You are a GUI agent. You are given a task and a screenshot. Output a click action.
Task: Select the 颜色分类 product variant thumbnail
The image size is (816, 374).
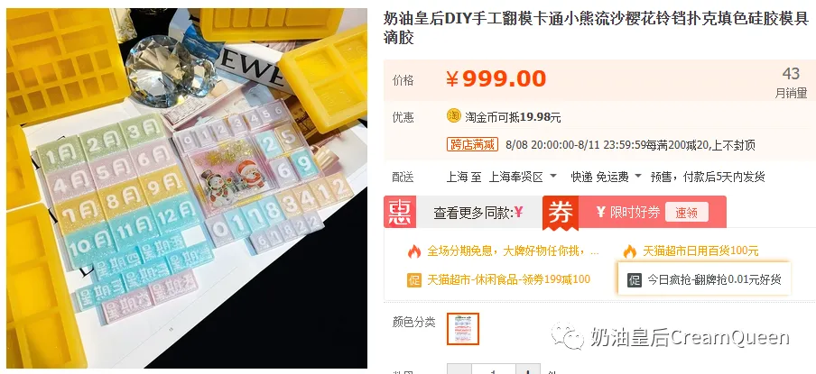tap(463, 329)
